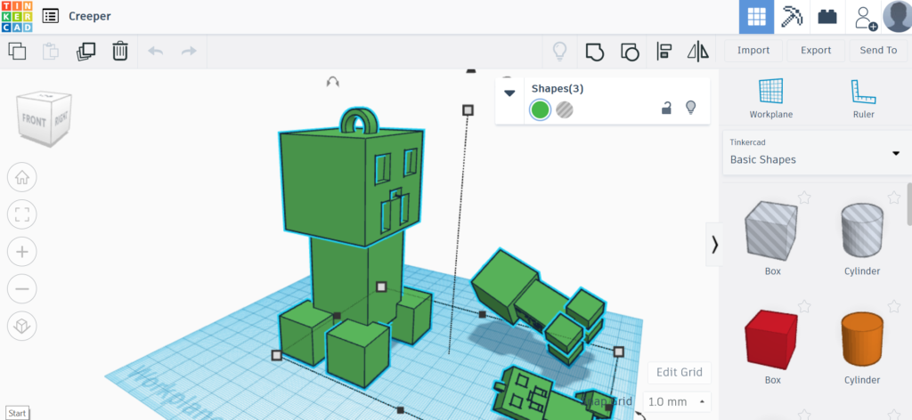Click the Send To button
Screen dimensions: 912x420
click(878, 51)
